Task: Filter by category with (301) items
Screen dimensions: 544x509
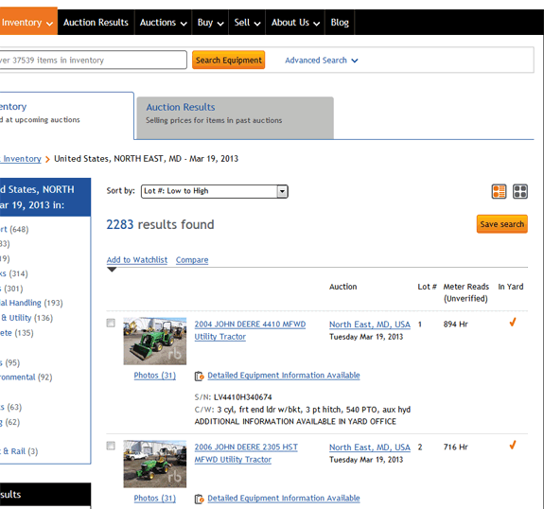Action: [11, 289]
